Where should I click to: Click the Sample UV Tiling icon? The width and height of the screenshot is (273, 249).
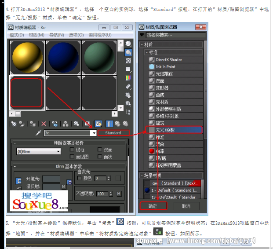128,69
